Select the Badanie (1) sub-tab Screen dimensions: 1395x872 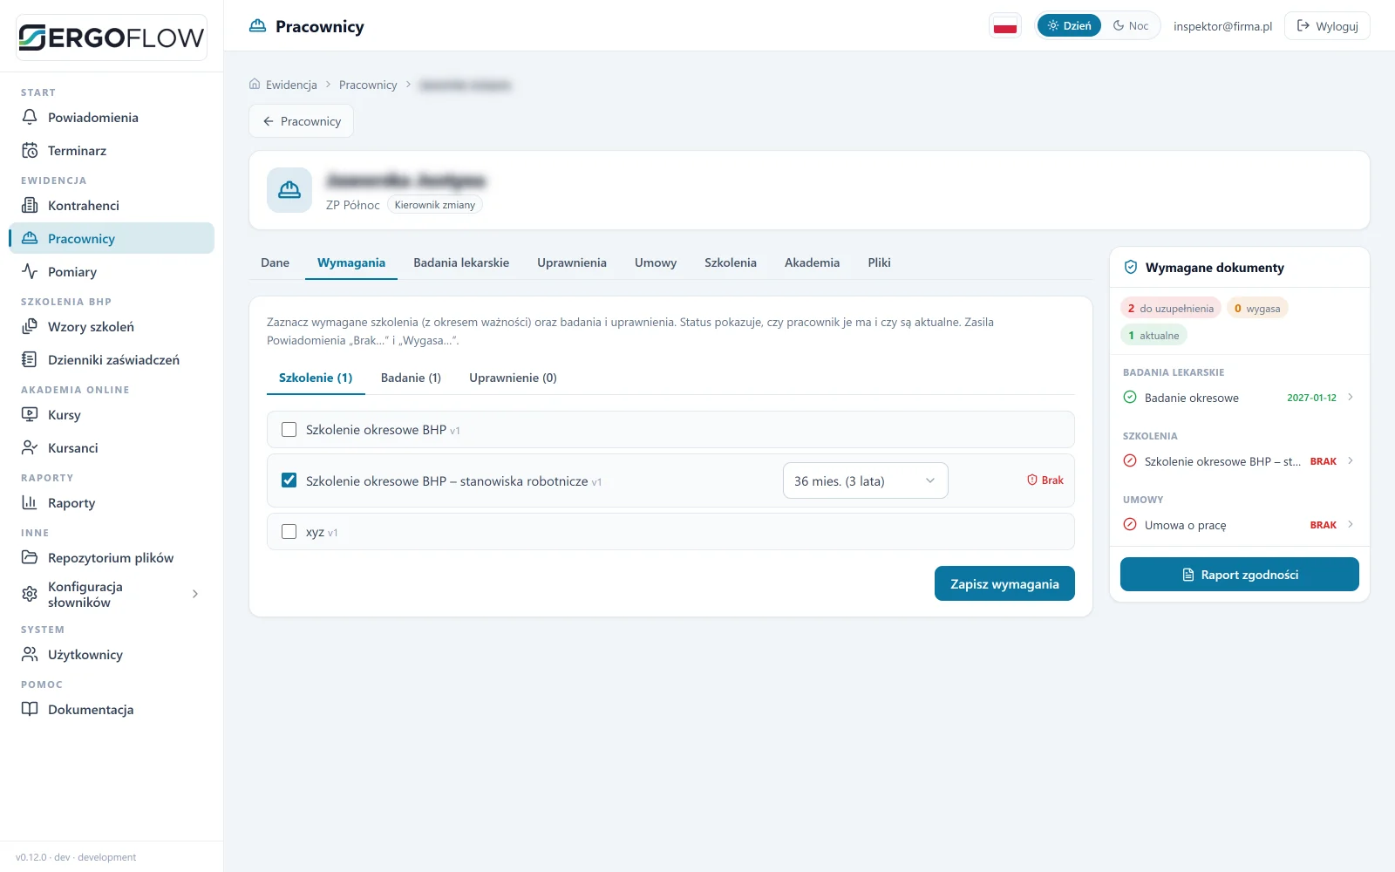click(x=411, y=378)
